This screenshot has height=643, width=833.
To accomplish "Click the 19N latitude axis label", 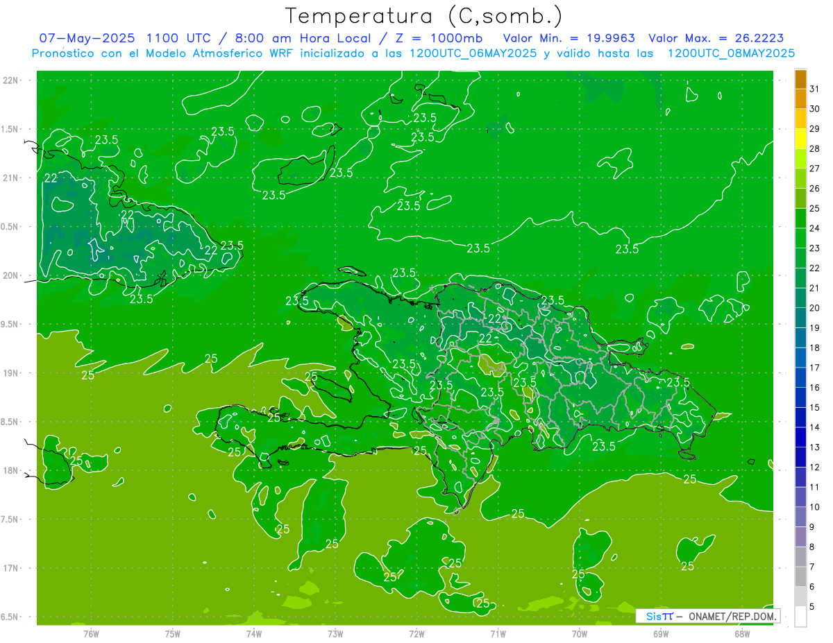I will pos(11,372).
